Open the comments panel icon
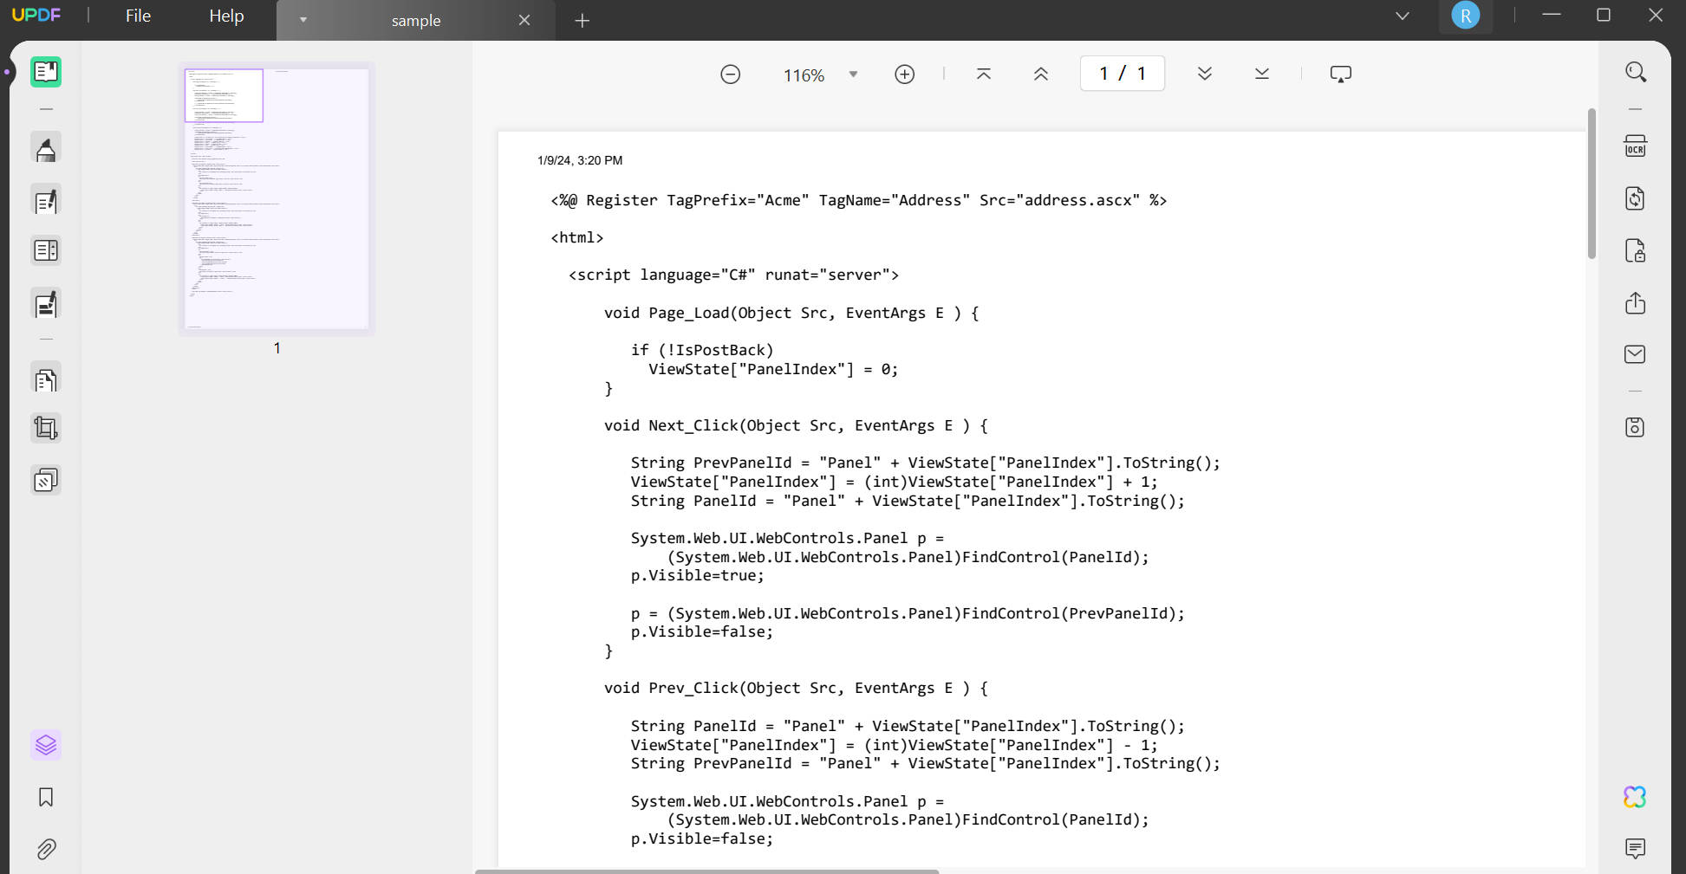This screenshot has width=1686, height=874. point(1636,848)
